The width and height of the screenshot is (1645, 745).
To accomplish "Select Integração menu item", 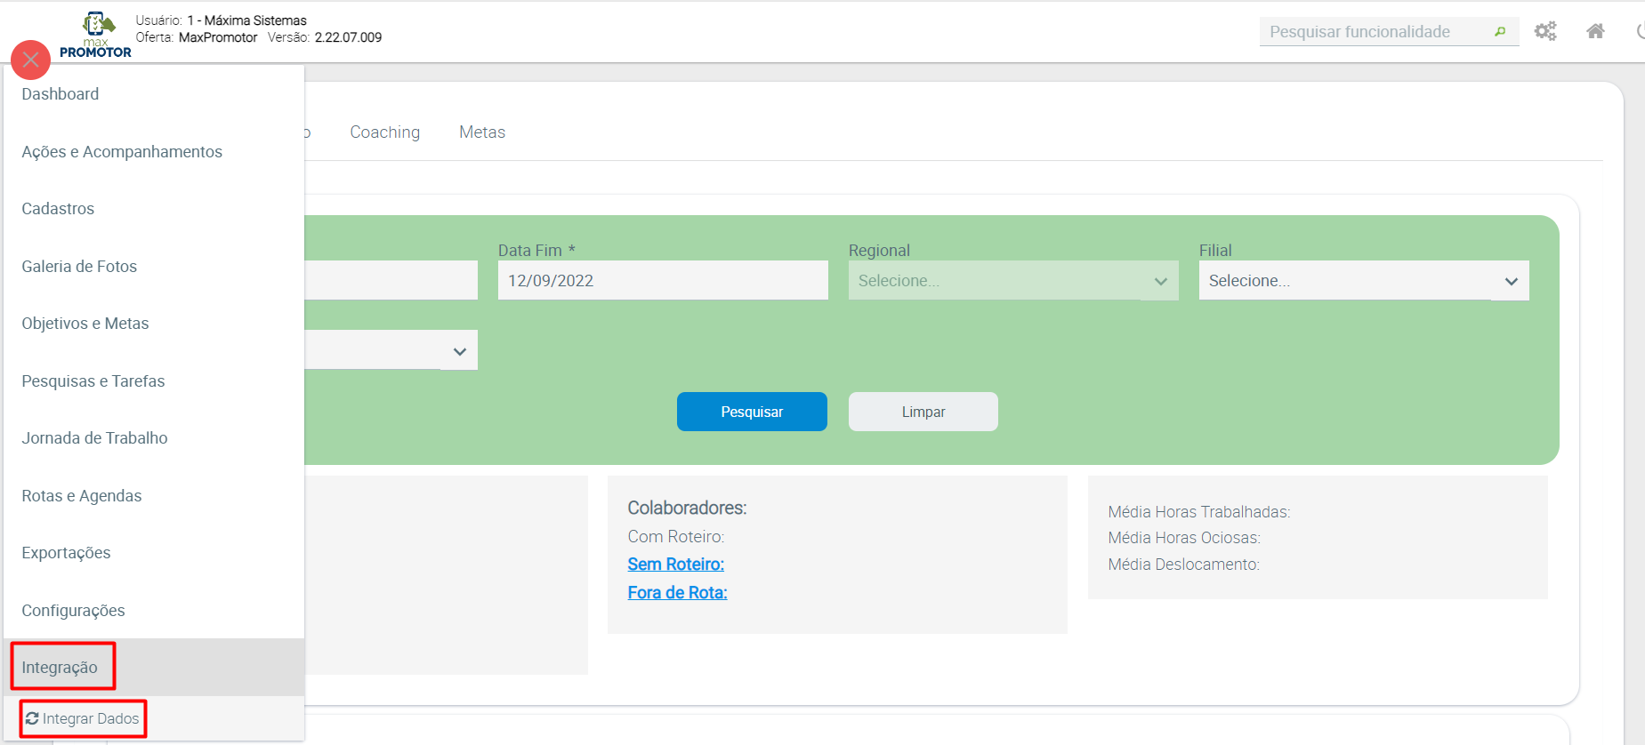I will (x=154, y=668).
